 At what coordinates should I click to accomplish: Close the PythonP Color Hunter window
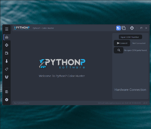[146, 28]
